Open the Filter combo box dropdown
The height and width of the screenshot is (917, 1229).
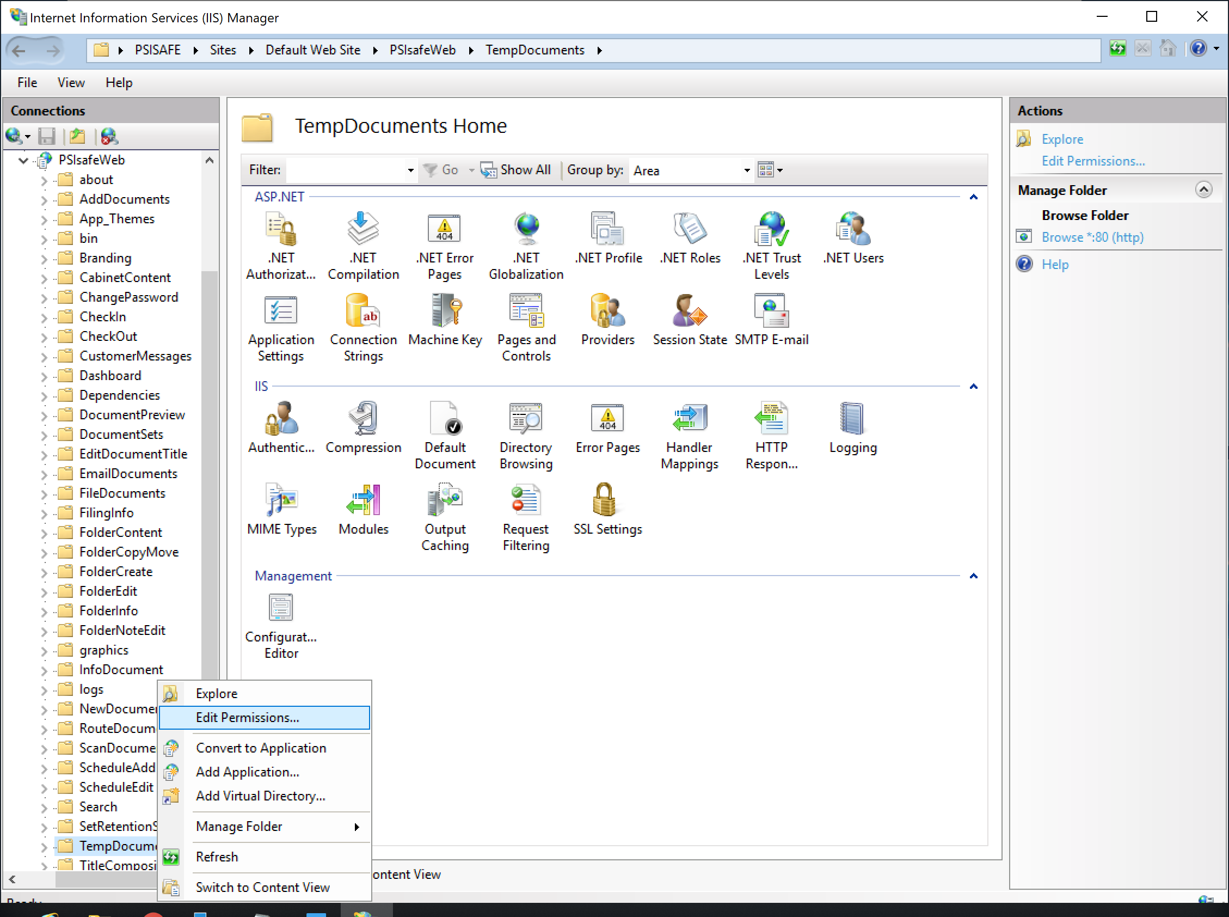coord(410,170)
